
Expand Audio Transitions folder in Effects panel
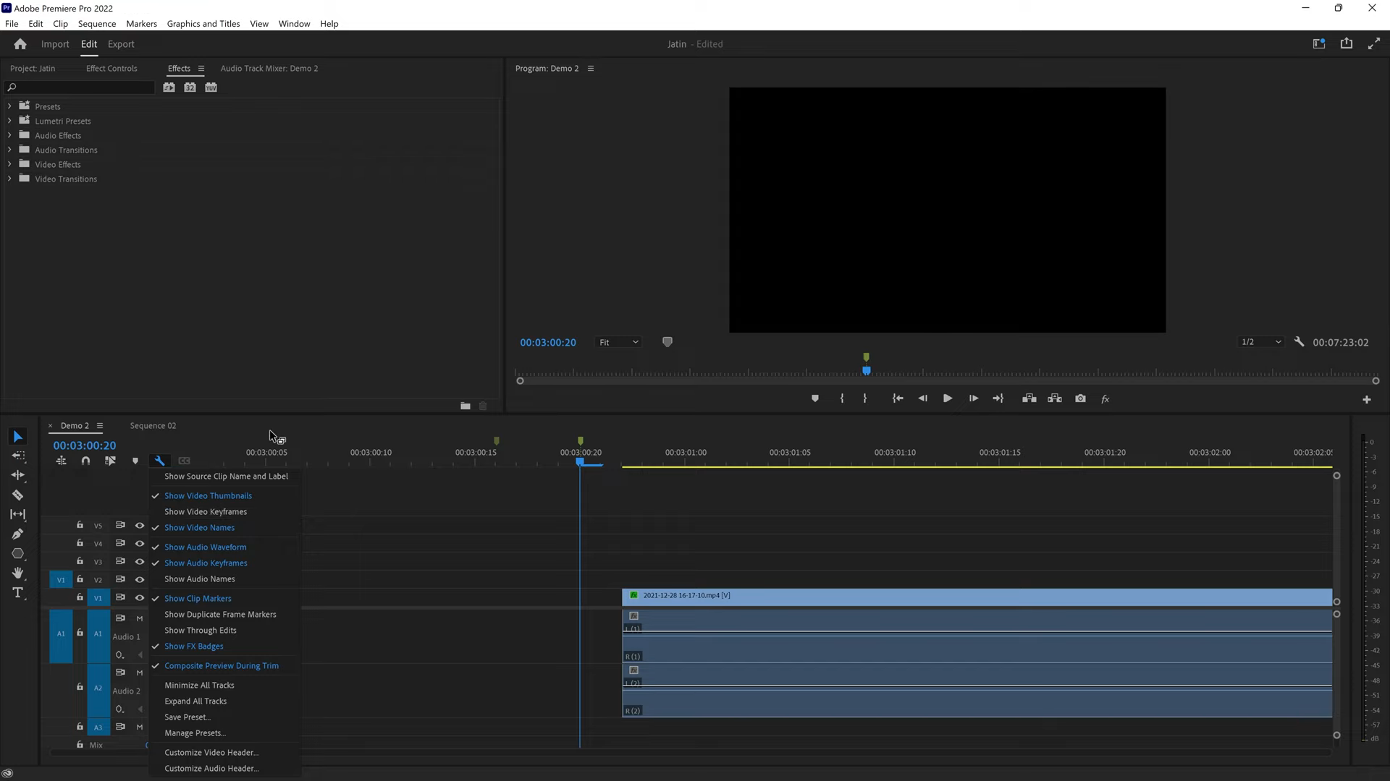click(9, 150)
